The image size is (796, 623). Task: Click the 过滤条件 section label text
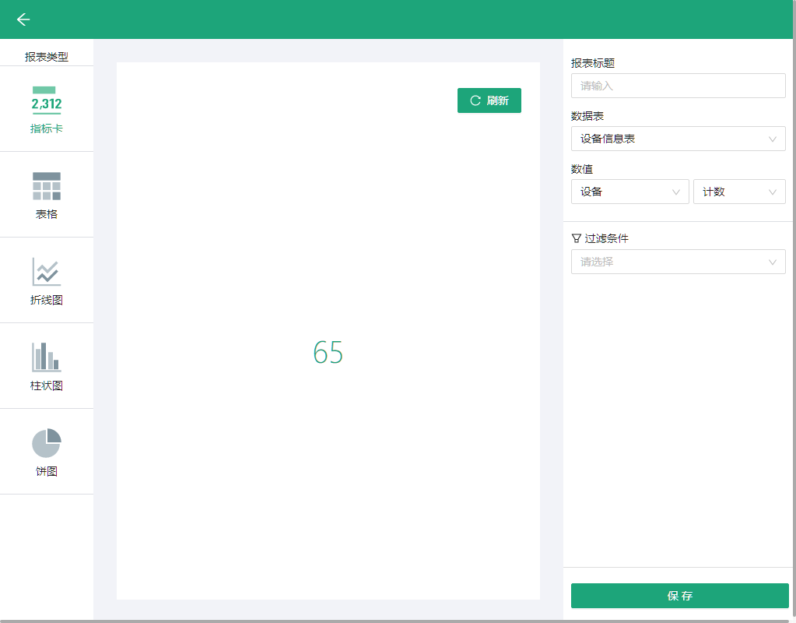click(x=606, y=238)
